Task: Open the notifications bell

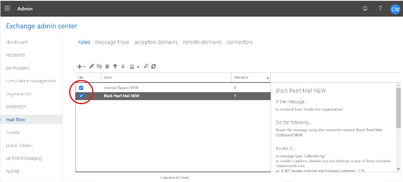Action: click(365, 9)
